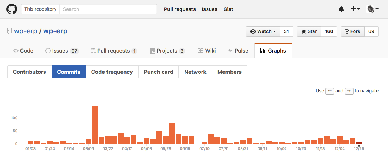This screenshot has width=388, height=159.
Task: Switch to the Projects tab
Action: coord(167,51)
